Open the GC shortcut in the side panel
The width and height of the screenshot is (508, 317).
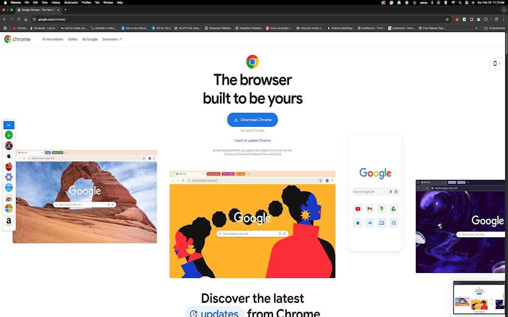(9, 146)
